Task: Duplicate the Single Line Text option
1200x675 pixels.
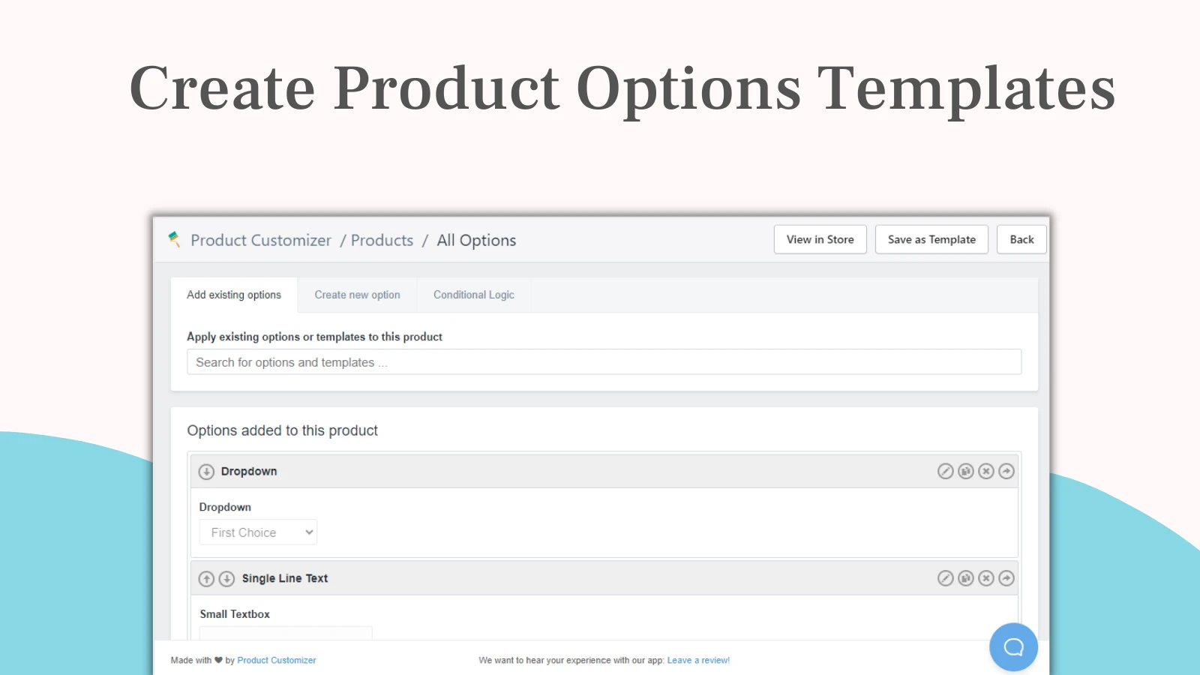Action: click(965, 578)
